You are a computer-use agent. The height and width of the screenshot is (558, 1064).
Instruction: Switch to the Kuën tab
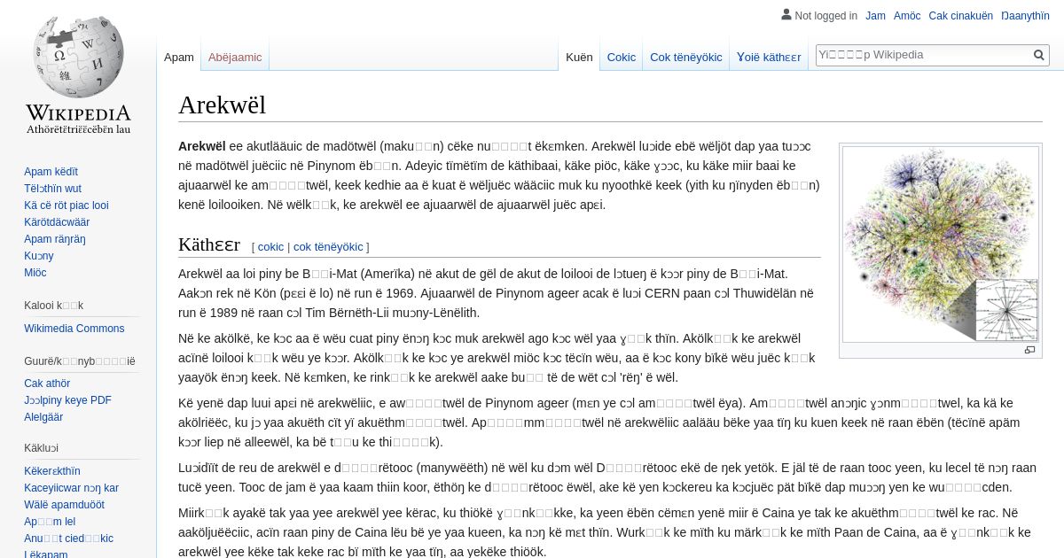point(579,57)
